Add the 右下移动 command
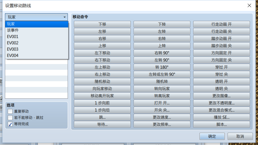Screen dimensions: 258x145 102,60
